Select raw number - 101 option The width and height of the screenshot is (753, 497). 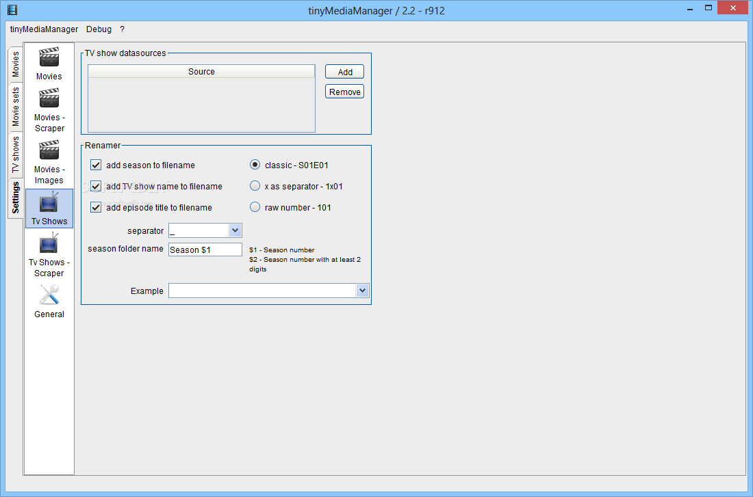pyautogui.click(x=255, y=206)
